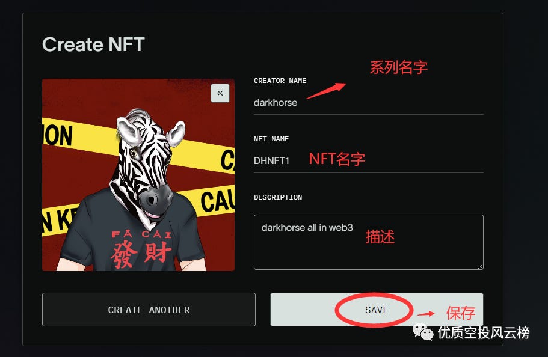Remove the uploaded zebra image with X

coord(220,93)
